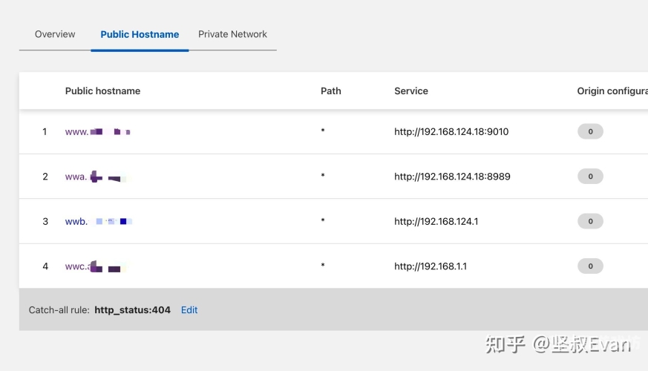This screenshot has height=371, width=648.
Task: Click the Edit link for catch-all rule
Action: click(189, 310)
